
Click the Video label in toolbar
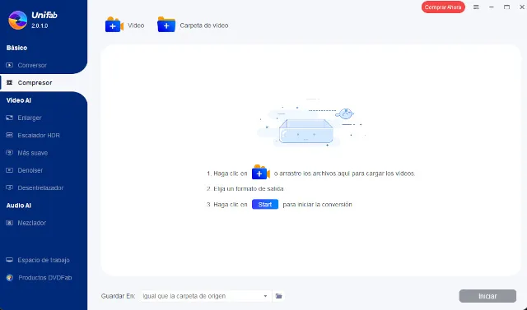(136, 25)
